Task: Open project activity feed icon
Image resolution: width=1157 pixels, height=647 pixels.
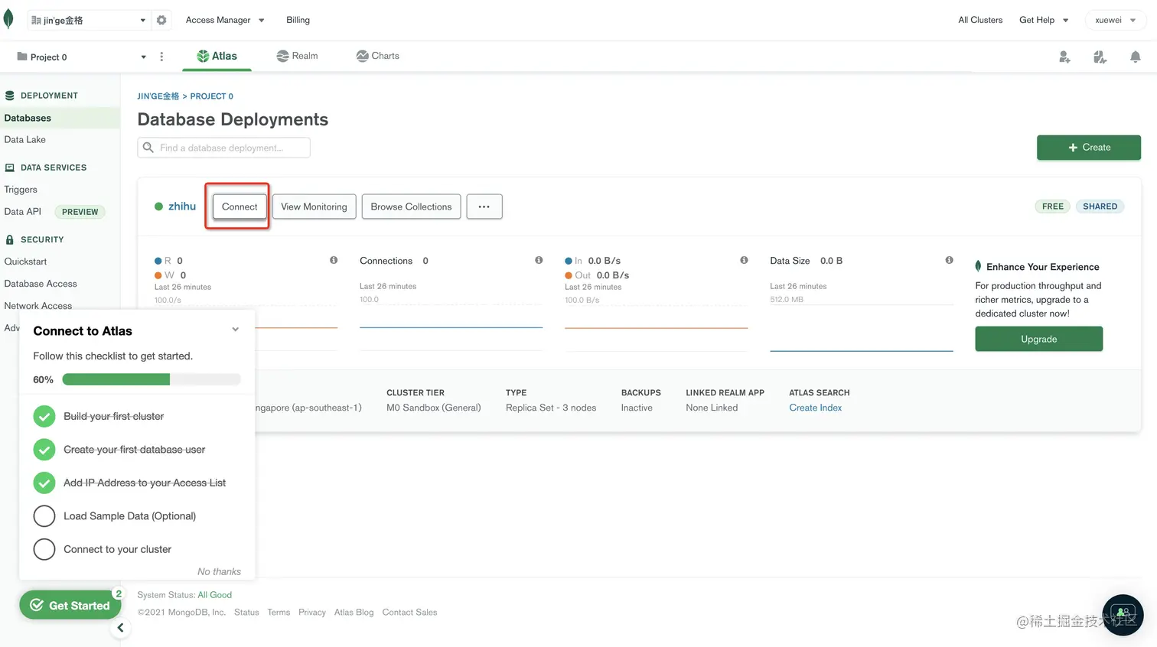Action: 1100,57
